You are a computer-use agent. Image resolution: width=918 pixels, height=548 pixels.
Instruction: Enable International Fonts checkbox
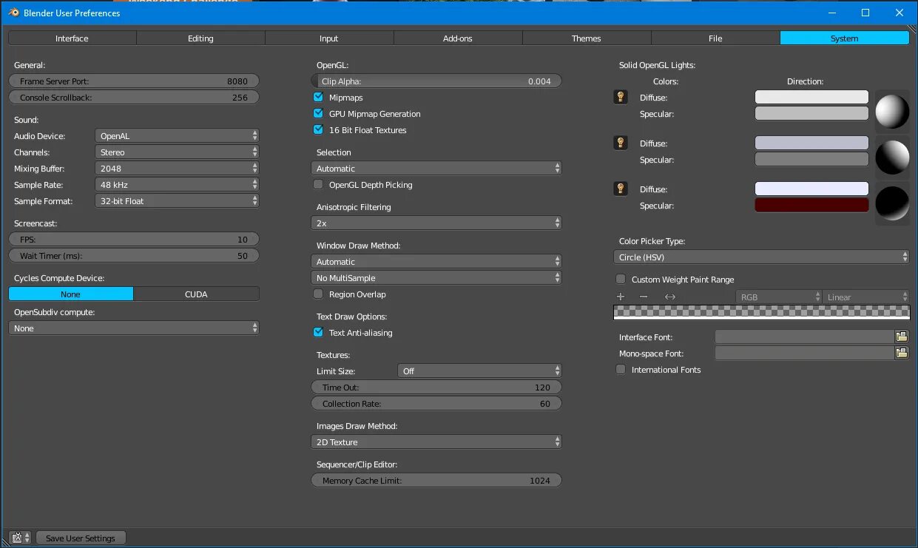pos(621,369)
